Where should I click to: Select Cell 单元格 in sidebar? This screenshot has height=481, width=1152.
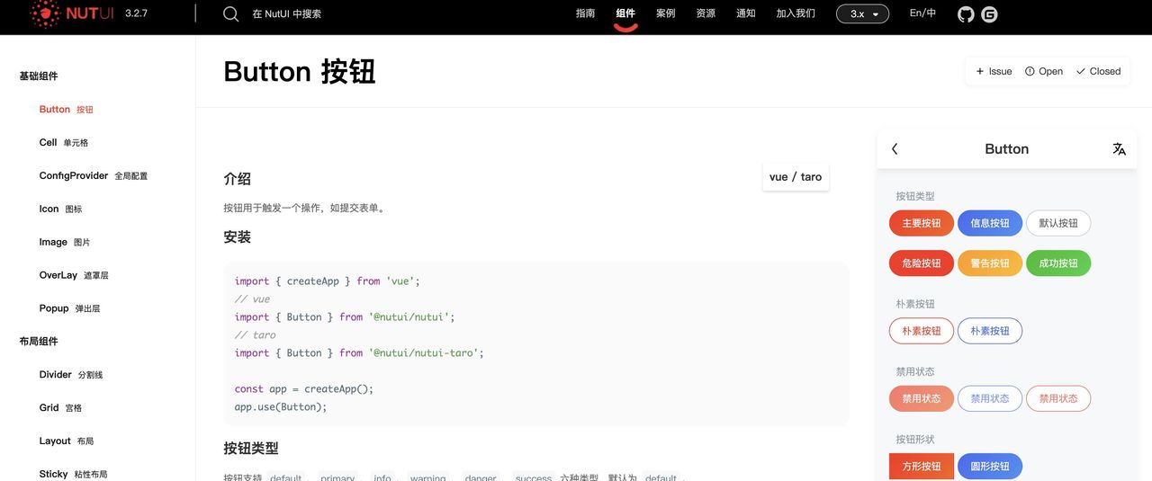tap(64, 143)
